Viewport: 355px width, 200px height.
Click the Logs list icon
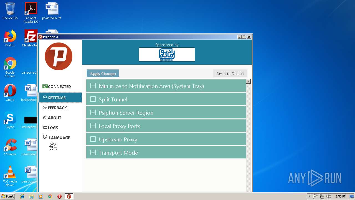(x=45, y=127)
